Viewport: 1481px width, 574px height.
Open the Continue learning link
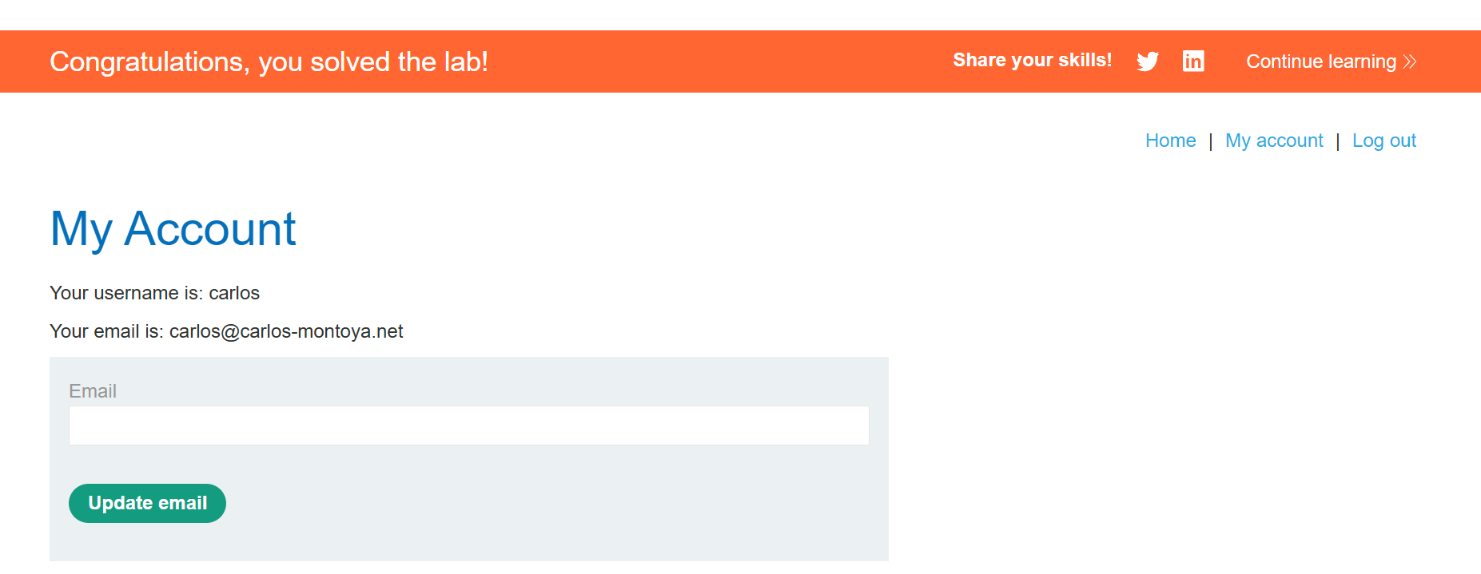tap(1320, 61)
